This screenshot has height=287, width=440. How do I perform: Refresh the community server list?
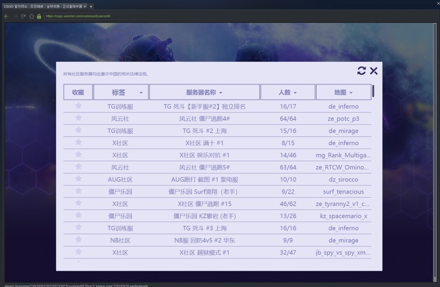[x=361, y=70]
